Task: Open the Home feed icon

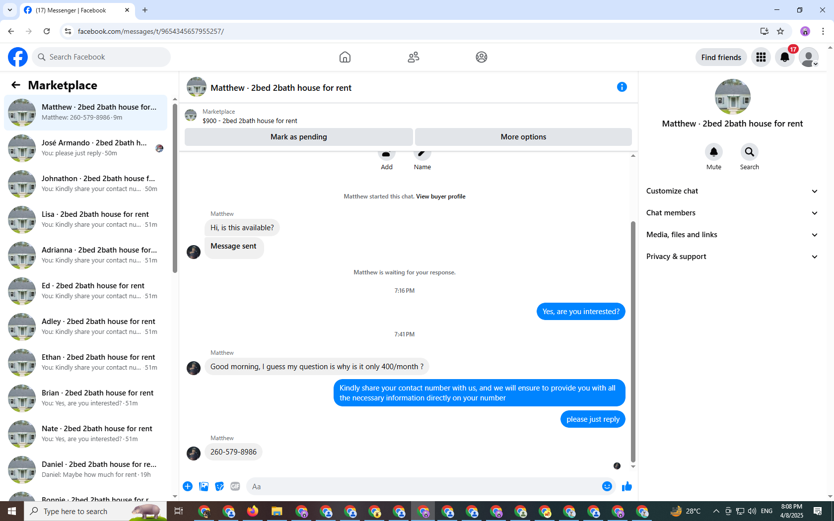Action: click(345, 57)
